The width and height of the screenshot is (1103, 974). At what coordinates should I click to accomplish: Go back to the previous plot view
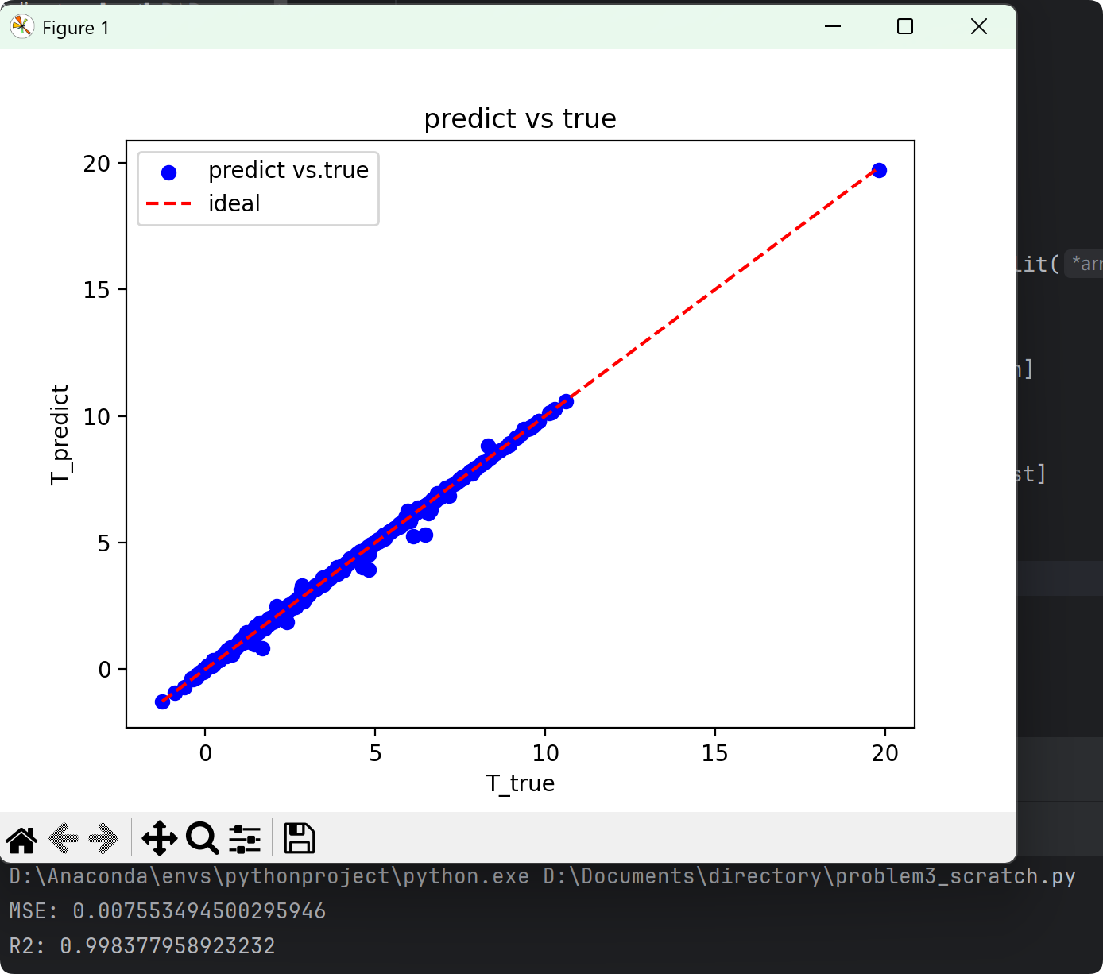63,839
